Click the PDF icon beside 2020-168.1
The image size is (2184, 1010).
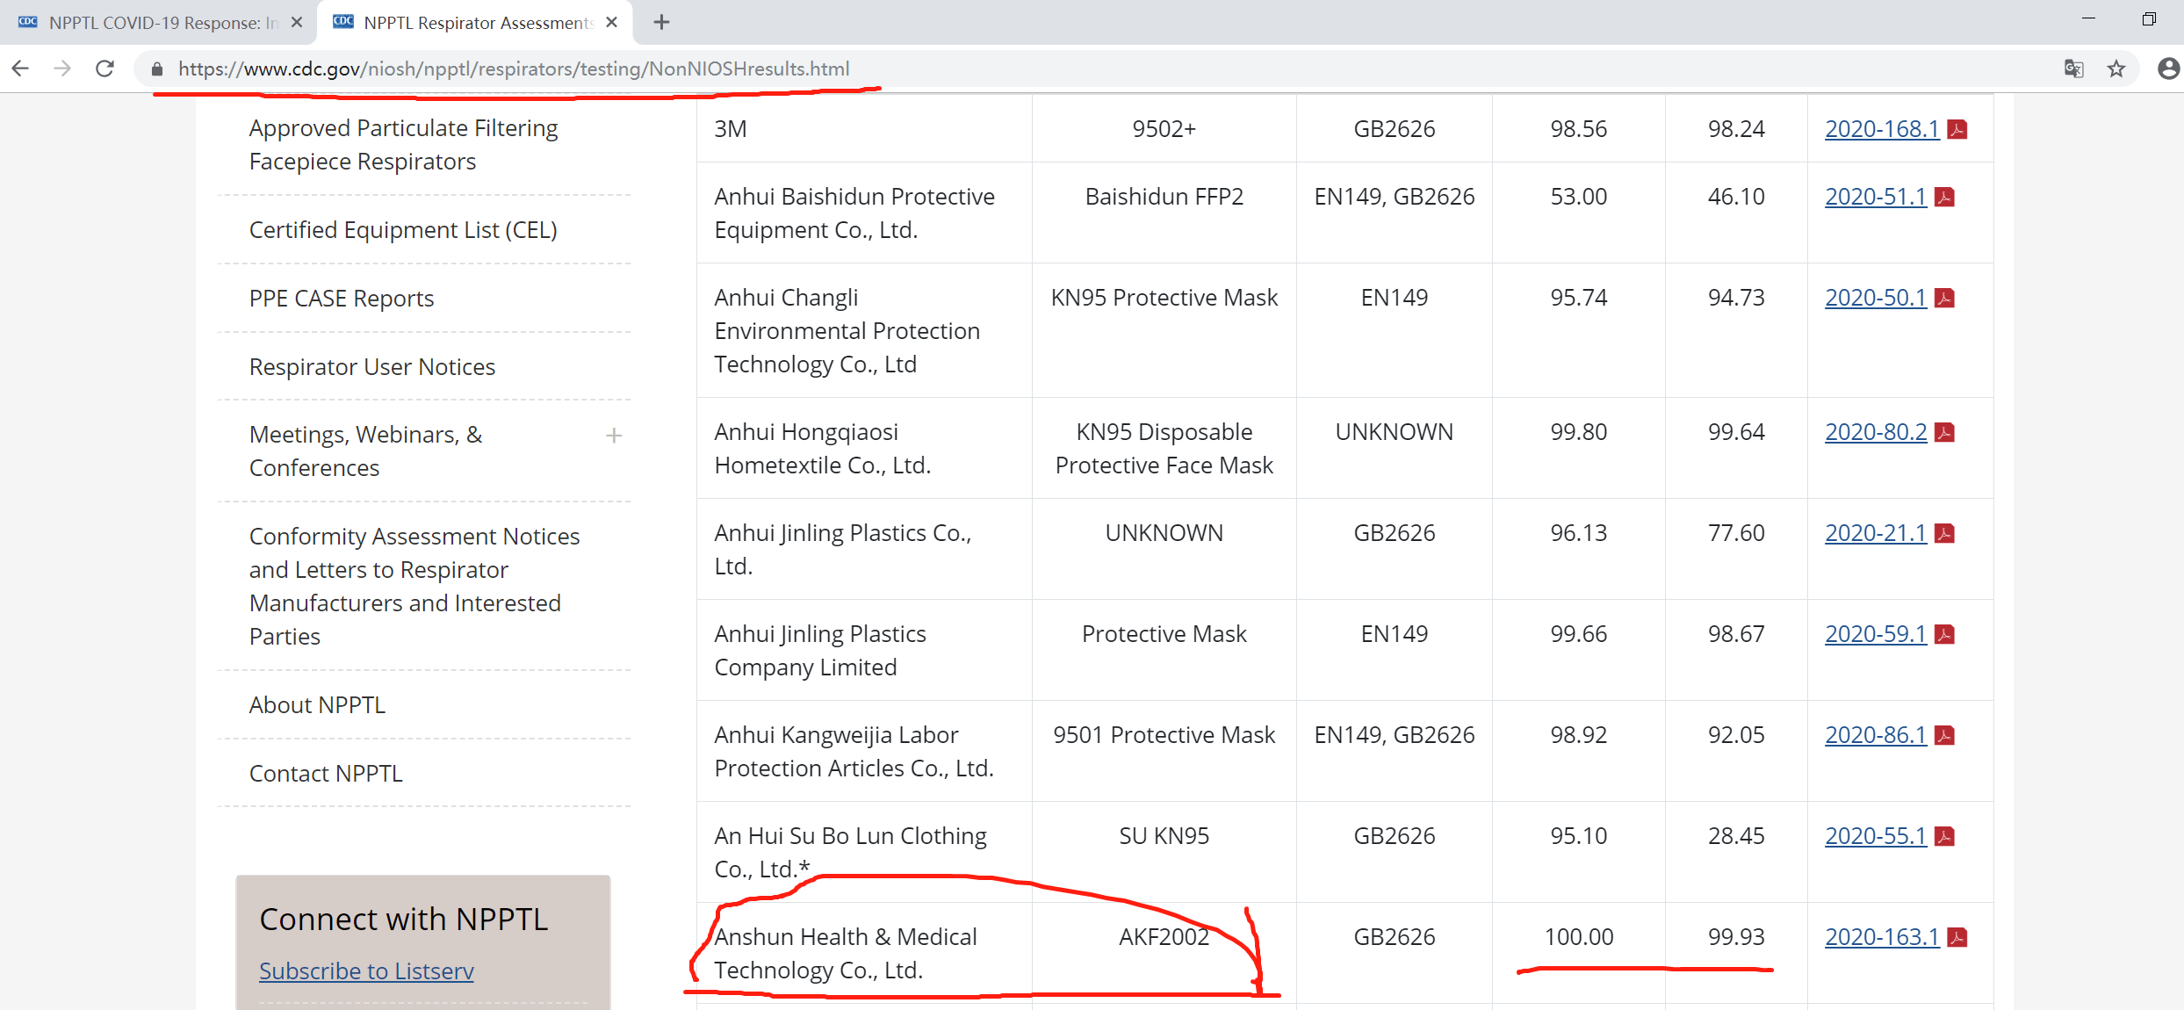click(1957, 130)
